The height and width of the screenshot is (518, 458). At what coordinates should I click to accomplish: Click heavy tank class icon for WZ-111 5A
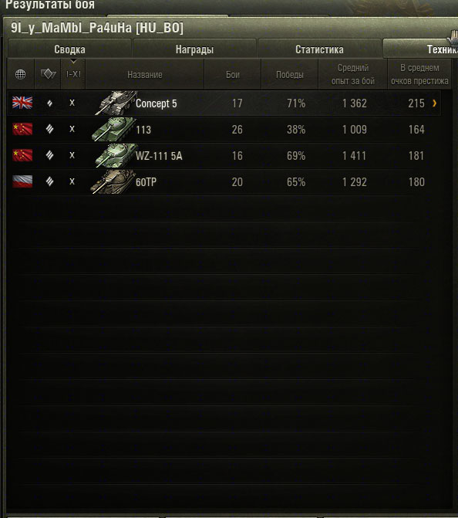pos(49,155)
